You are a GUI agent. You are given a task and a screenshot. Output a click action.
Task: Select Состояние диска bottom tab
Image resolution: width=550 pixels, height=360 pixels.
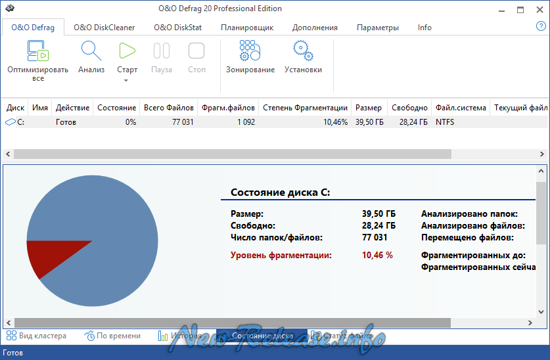pos(262,336)
